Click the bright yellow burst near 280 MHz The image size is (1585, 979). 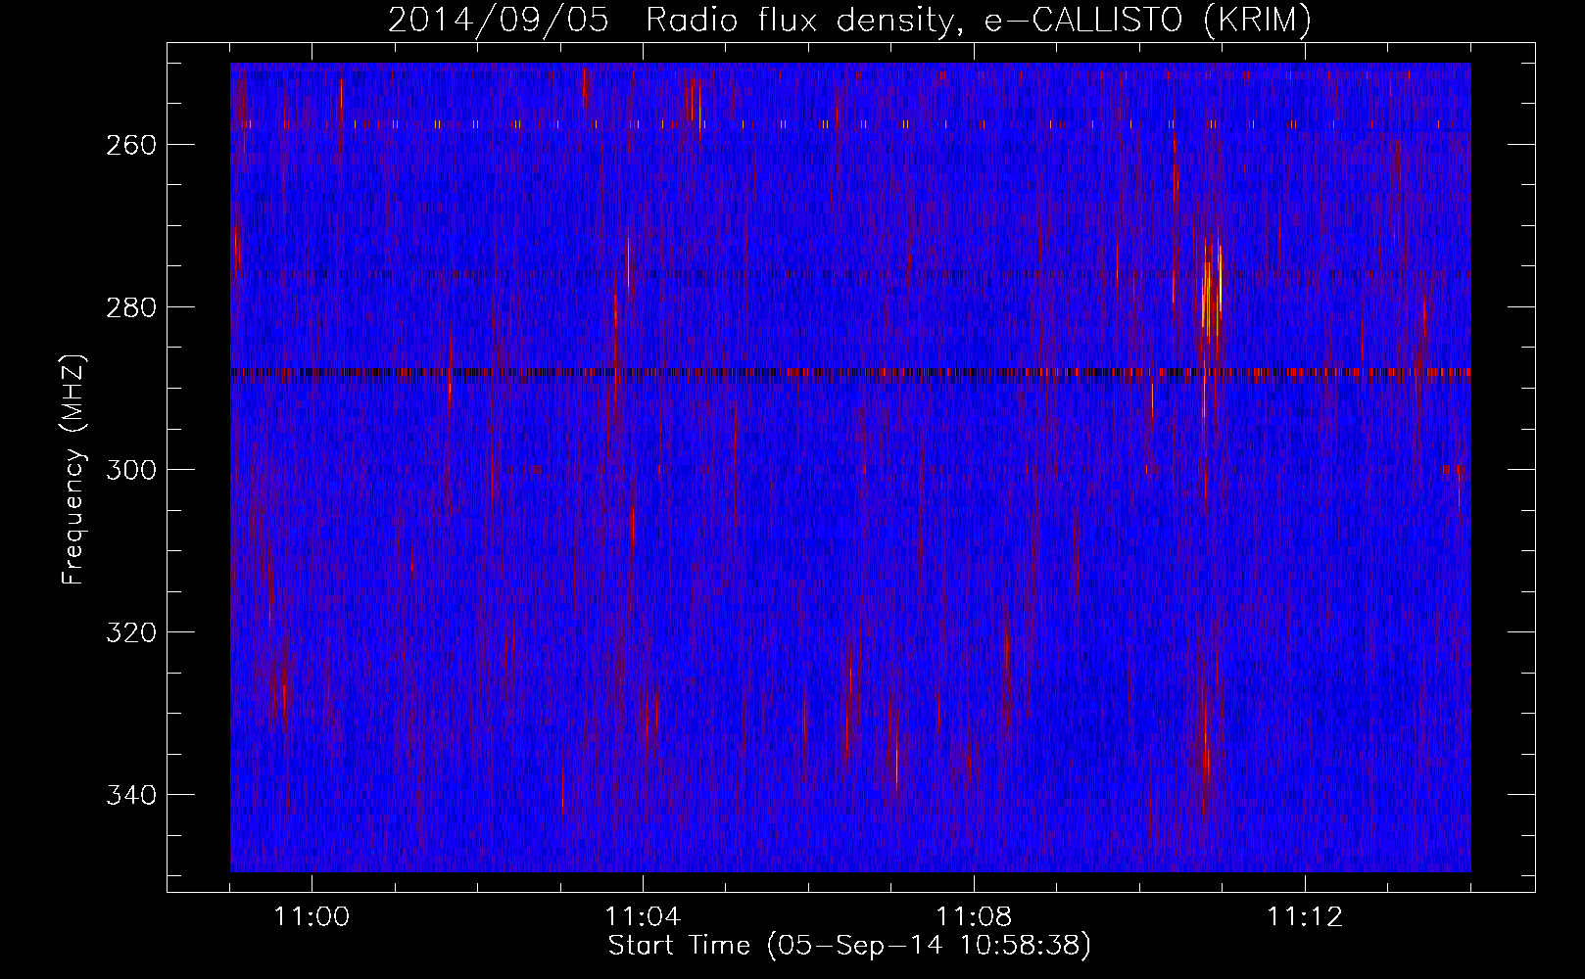(x=1211, y=289)
